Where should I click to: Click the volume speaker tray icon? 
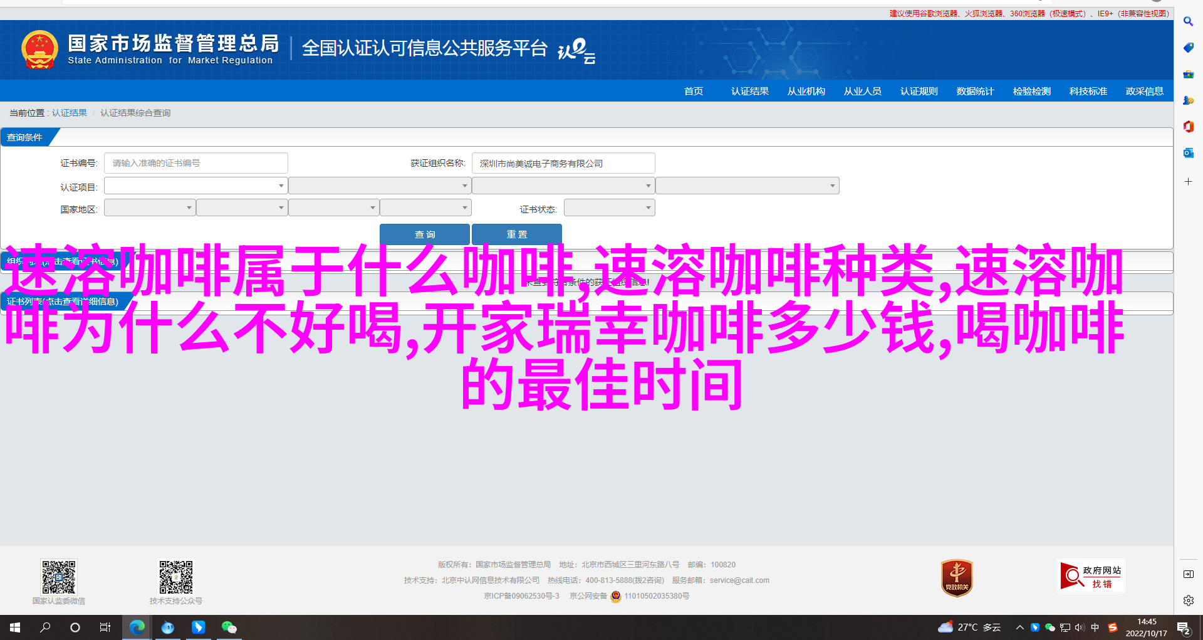tap(1079, 627)
